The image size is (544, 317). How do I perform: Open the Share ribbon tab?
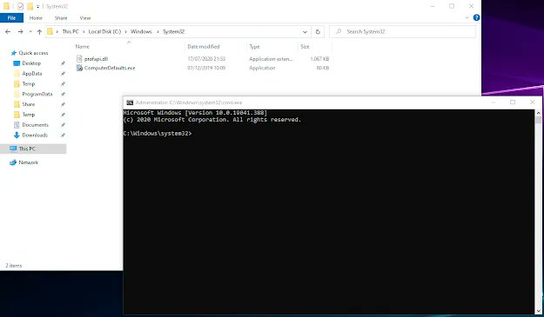[x=61, y=18]
